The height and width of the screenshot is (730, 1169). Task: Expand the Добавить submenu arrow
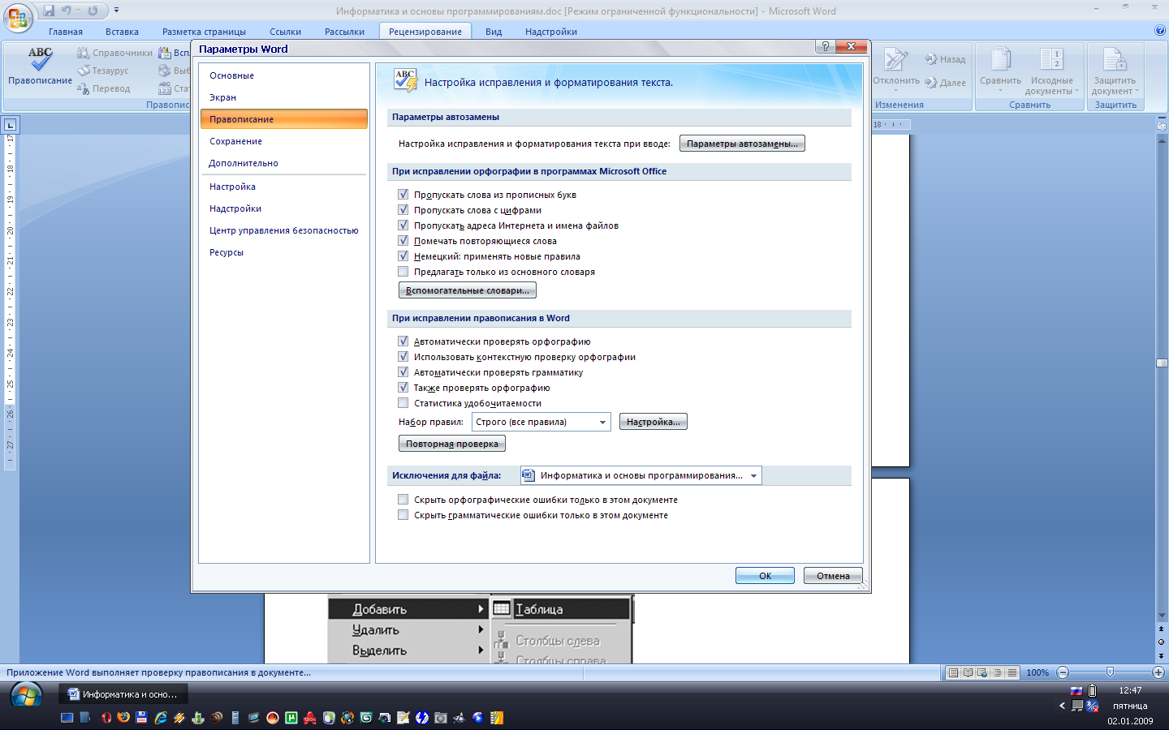click(x=481, y=608)
